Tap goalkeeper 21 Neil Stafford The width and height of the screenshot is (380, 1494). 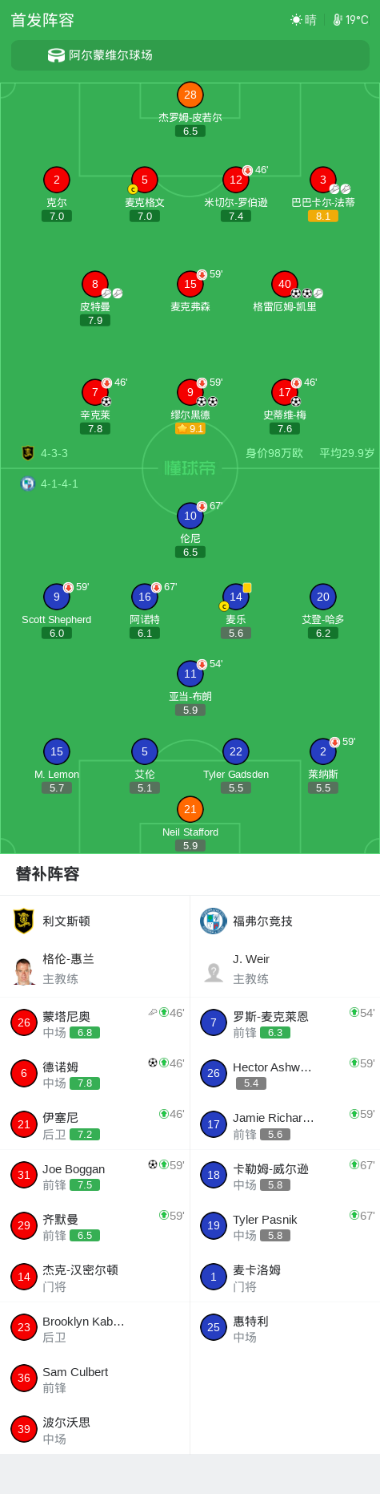pyautogui.click(x=190, y=824)
